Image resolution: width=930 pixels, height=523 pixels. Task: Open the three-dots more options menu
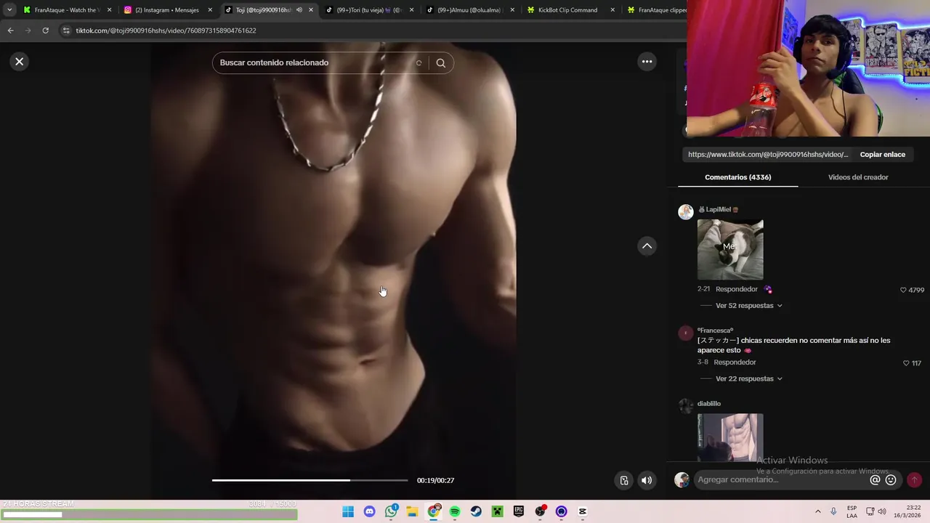click(647, 62)
